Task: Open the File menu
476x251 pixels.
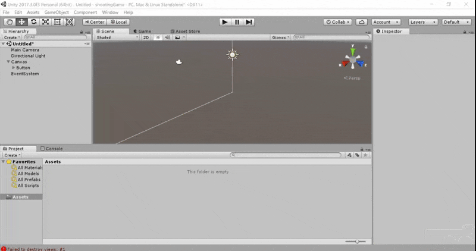Action: coord(6,12)
